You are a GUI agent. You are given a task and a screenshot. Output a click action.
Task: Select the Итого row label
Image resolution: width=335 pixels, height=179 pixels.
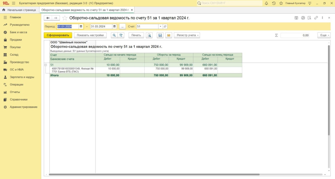point(55,75)
